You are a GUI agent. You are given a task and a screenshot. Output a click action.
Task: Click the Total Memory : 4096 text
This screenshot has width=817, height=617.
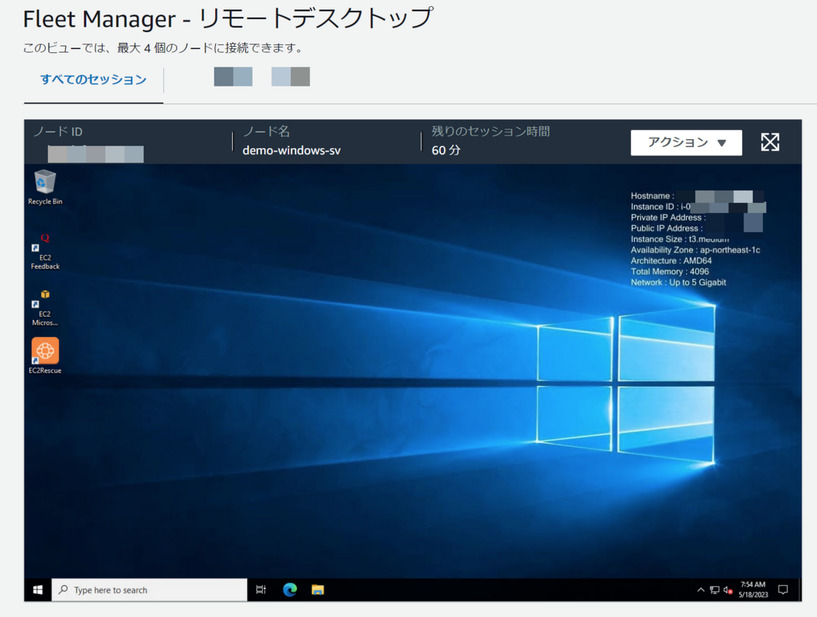[x=670, y=272]
